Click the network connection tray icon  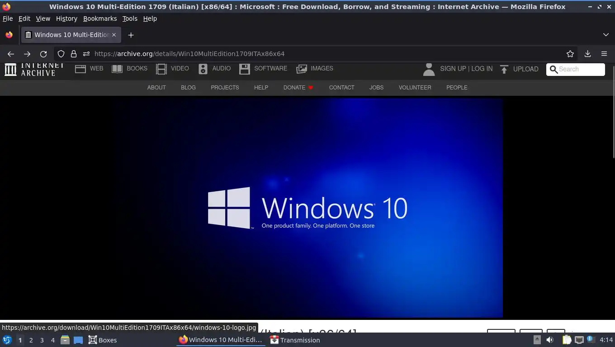[x=579, y=340]
